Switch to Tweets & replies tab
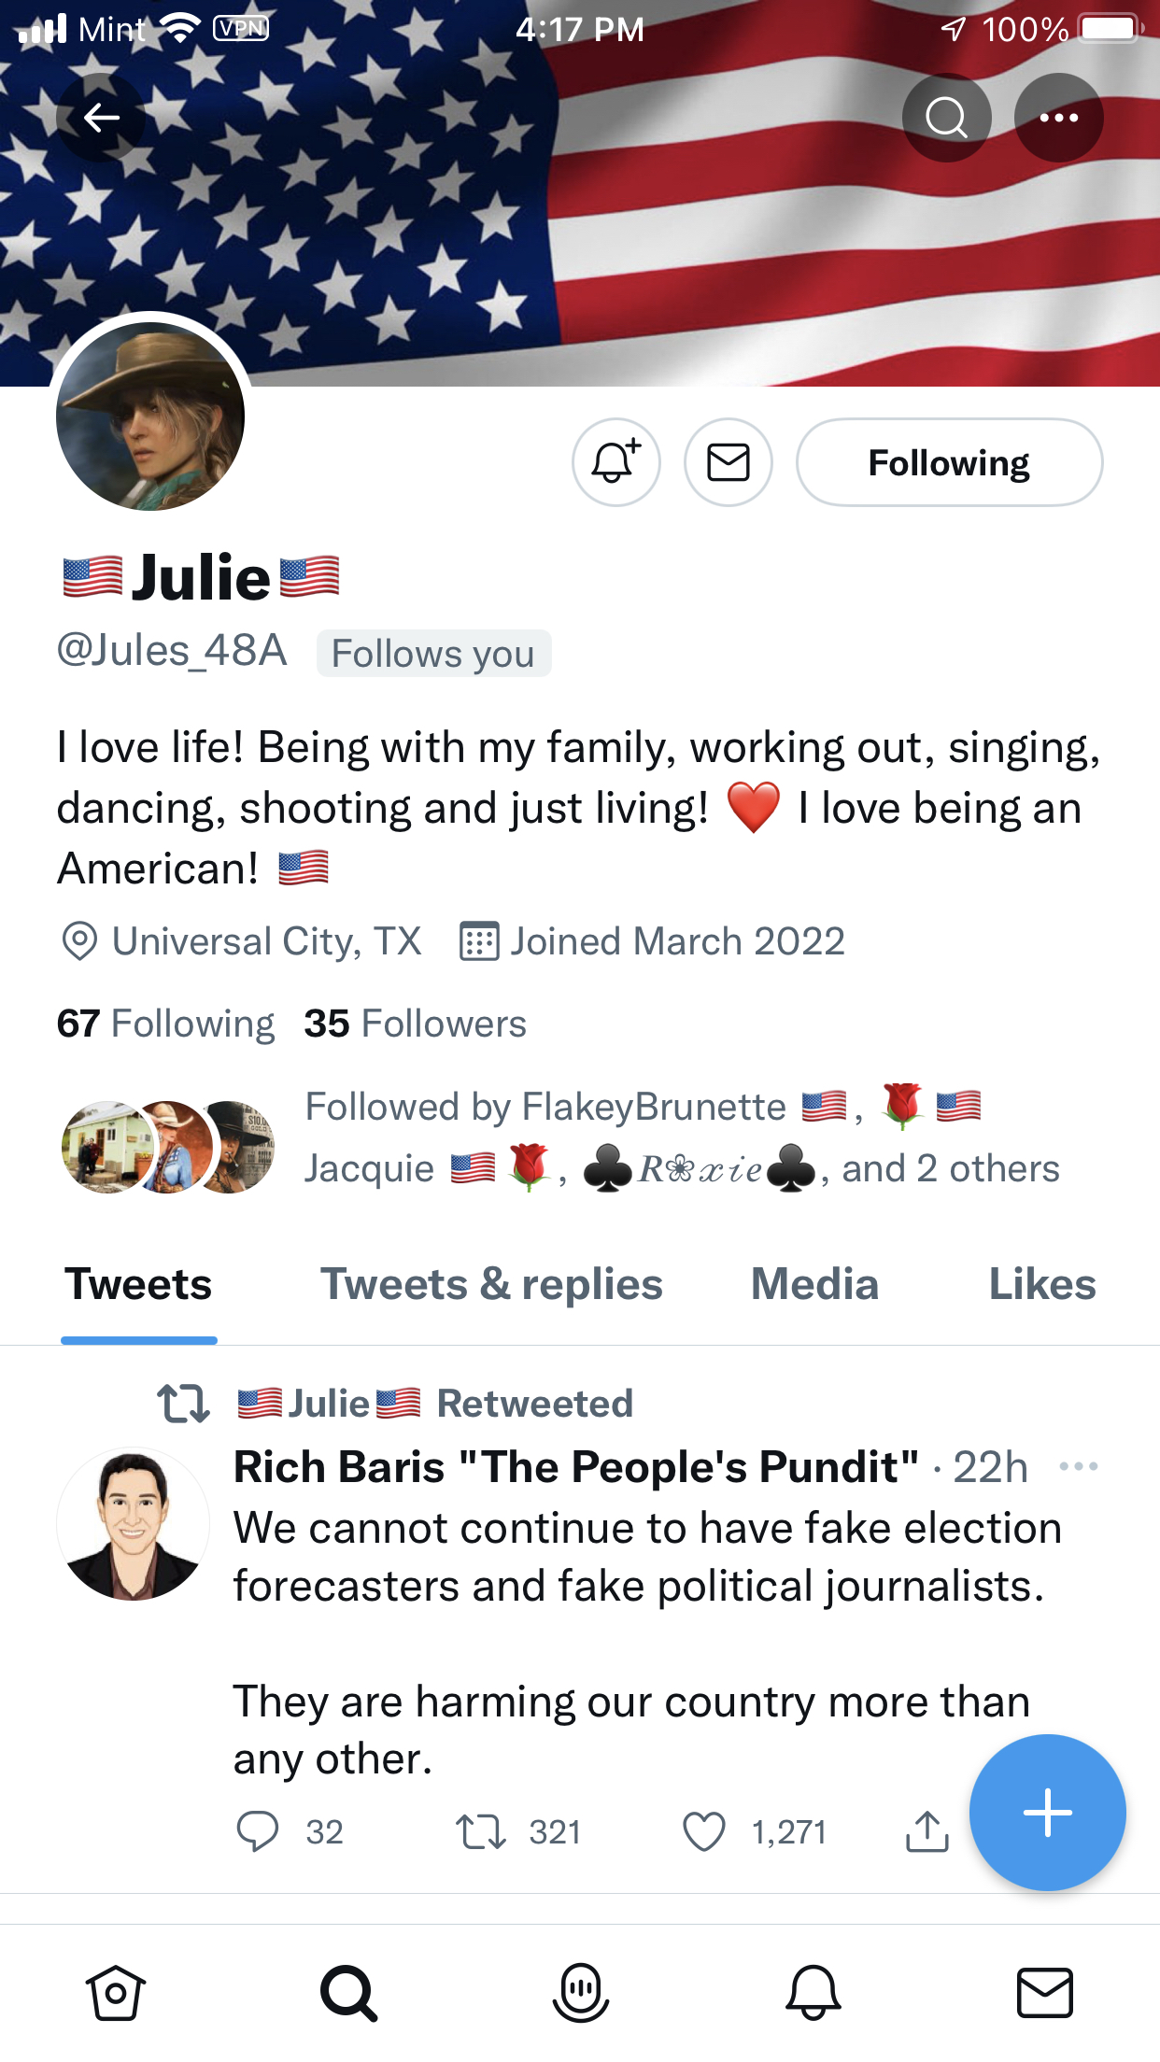The width and height of the screenshot is (1160, 2062). click(x=491, y=1285)
